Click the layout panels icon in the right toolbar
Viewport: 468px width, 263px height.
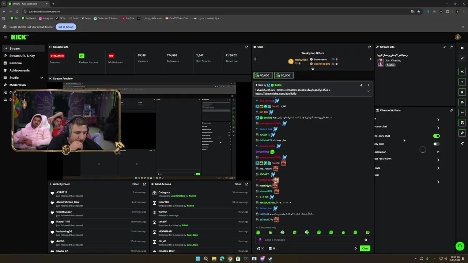(x=462, y=123)
